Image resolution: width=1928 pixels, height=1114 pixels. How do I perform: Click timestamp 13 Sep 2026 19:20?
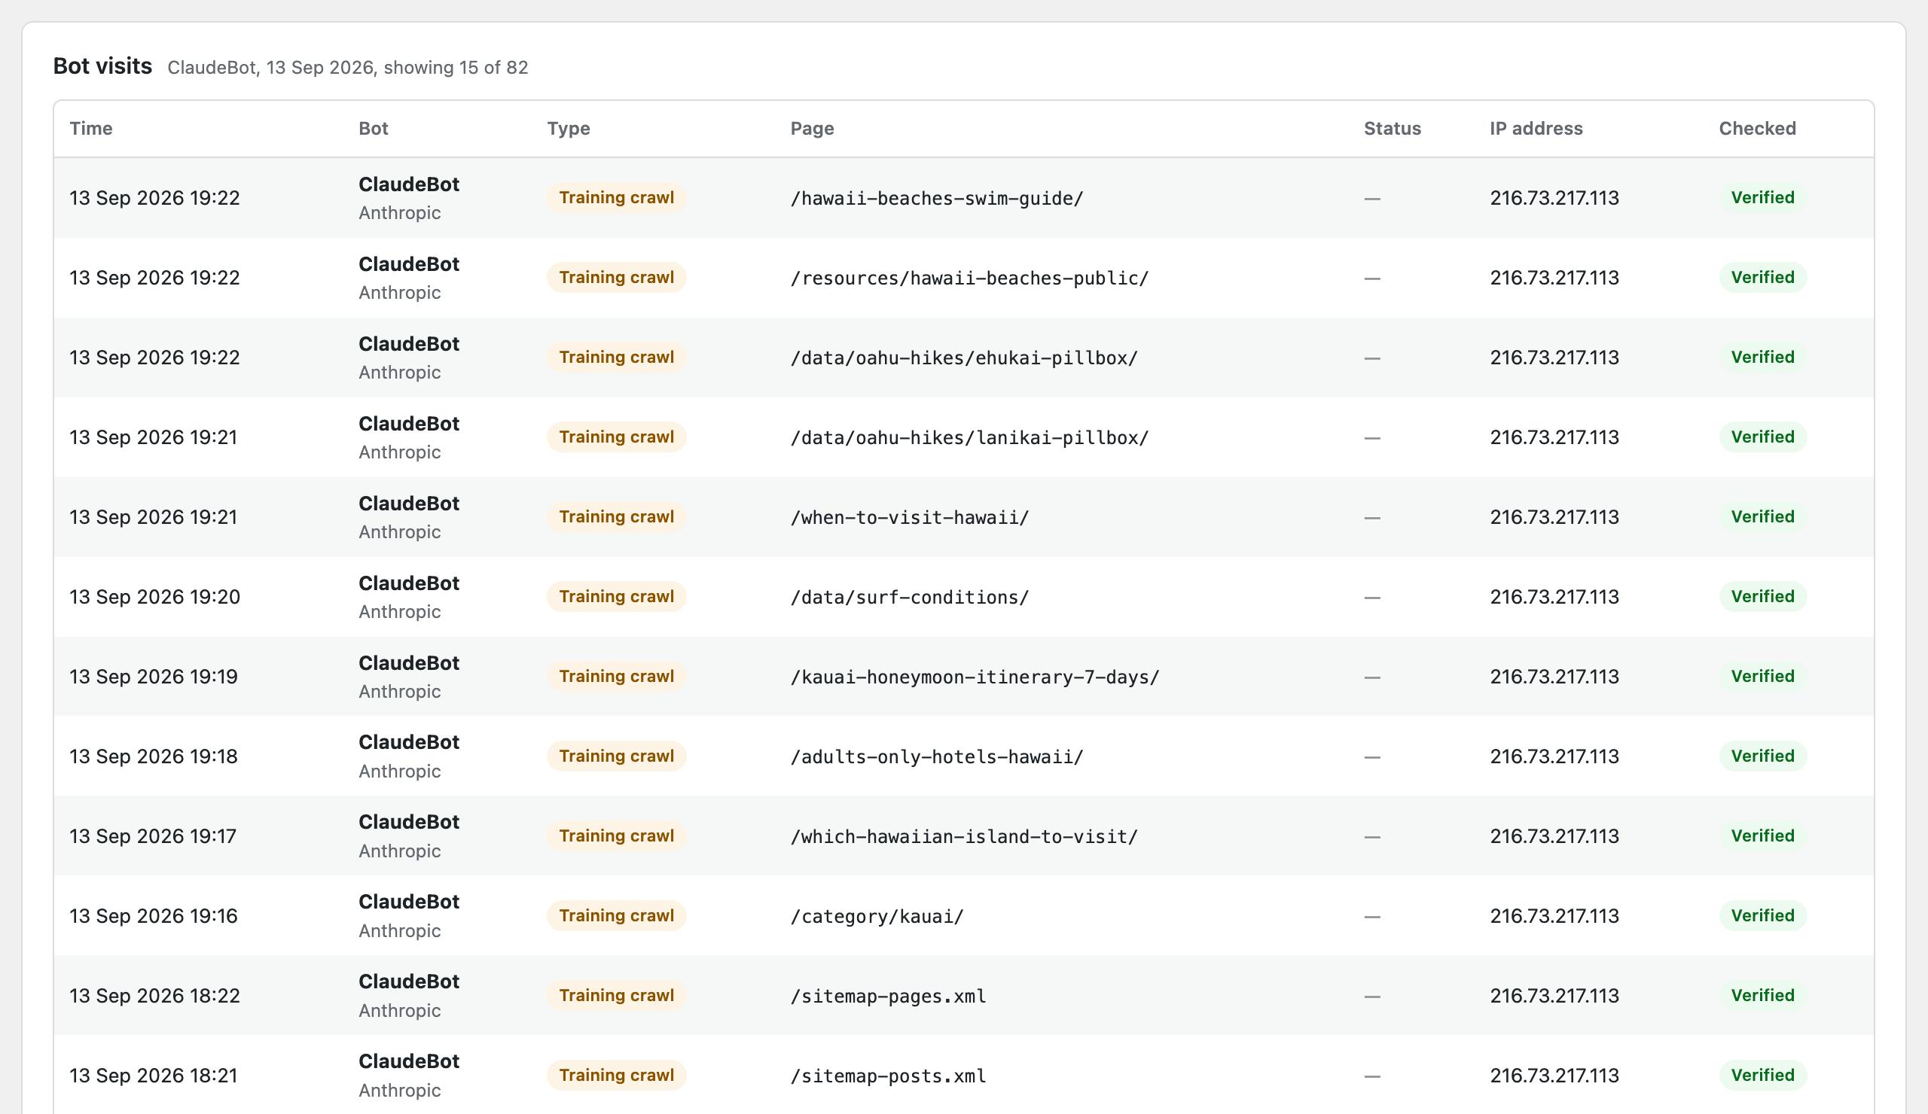pyautogui.click(x=154, y=596)
